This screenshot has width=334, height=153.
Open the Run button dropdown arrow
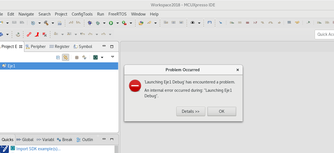(x=117, y=23)
